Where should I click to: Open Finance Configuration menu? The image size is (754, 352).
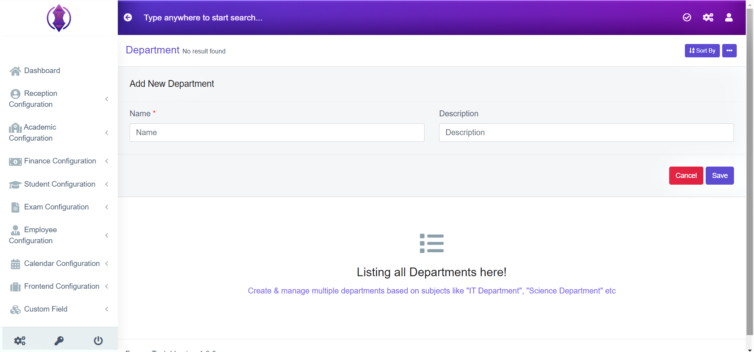tap(59, 161)
